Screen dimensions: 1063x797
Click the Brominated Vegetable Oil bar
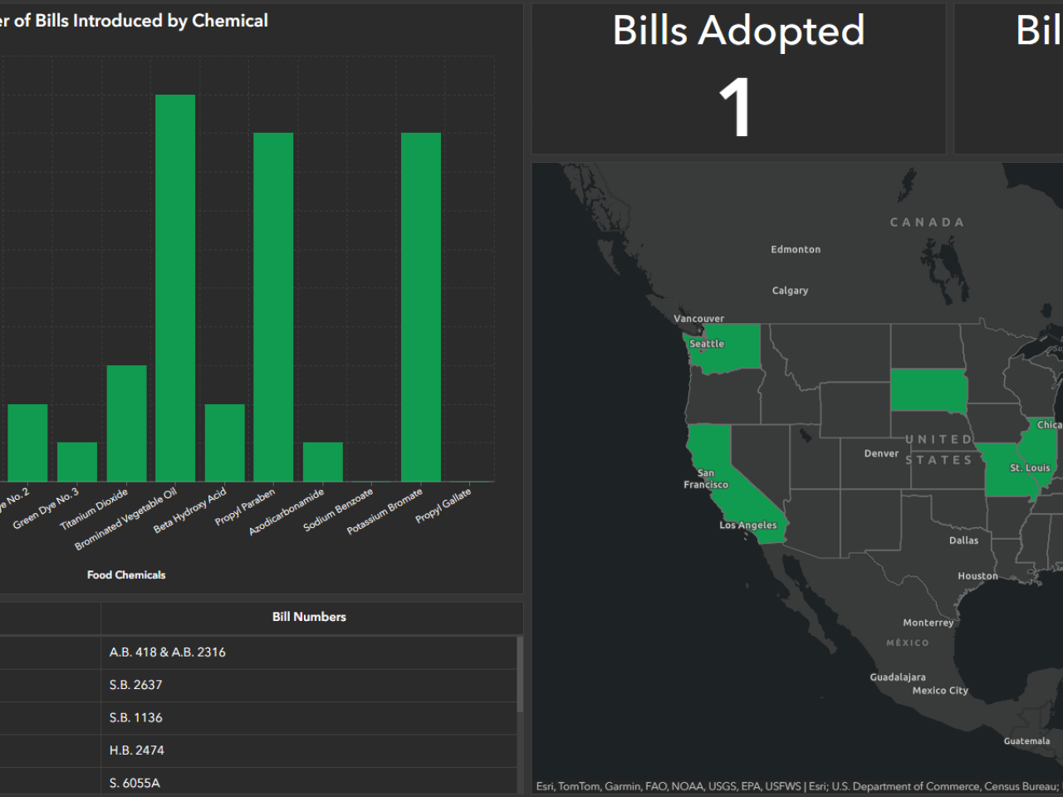pos(175,286)
